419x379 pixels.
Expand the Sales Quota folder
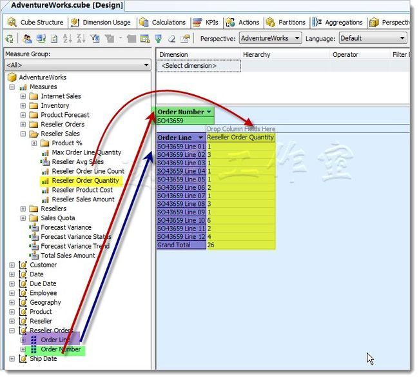[23, 218]
